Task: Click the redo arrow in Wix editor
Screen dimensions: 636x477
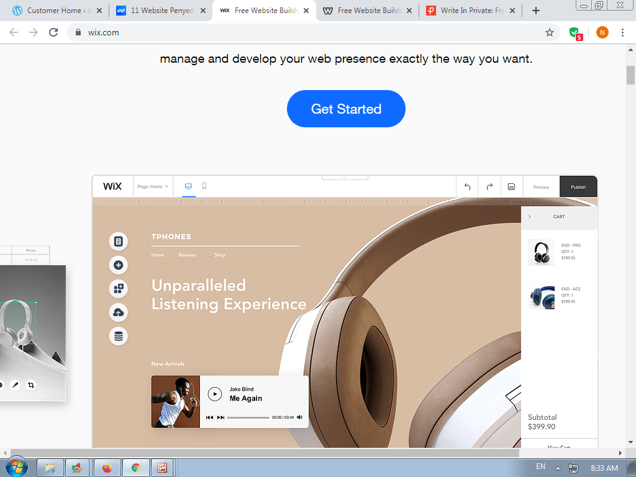Action: click(x=489, y=186)
